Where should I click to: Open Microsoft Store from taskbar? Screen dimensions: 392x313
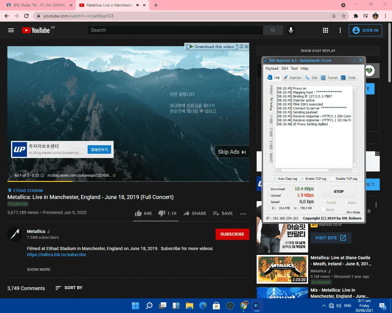(x=217, y=306)
